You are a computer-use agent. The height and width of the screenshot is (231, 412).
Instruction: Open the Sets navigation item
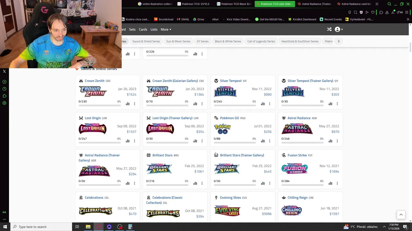tap(132, 30)
